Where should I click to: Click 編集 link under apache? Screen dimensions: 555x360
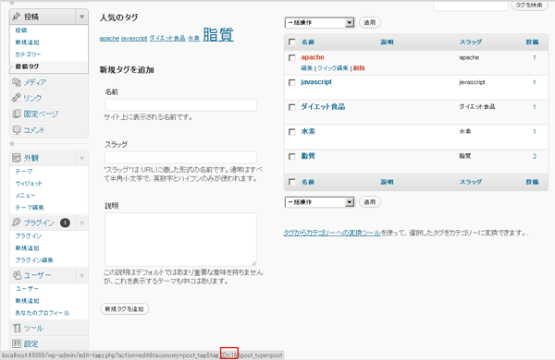pyautogui.click(x=306, y=68)
